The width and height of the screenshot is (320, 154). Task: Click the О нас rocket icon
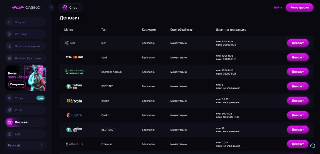coord(10,110)
